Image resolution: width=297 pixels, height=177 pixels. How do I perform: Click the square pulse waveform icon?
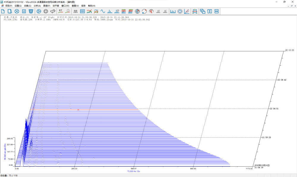[x=75, y=11]
